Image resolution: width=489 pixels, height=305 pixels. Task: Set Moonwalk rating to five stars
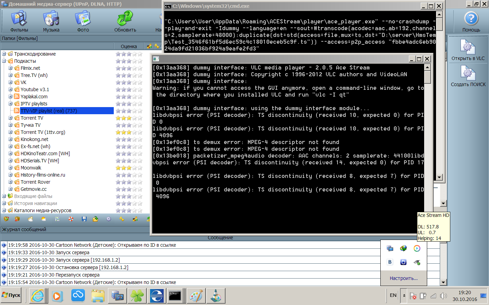coord(140,168)
